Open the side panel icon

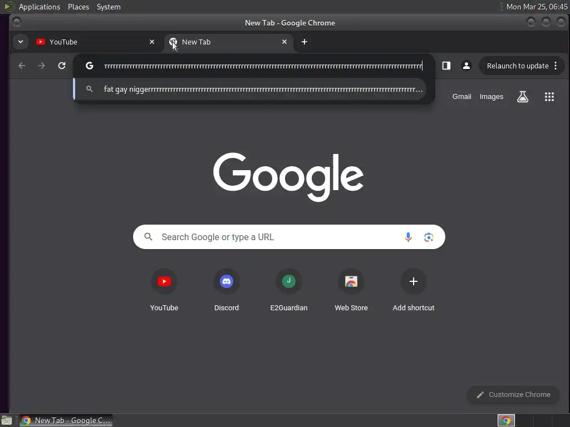pos(446,66)
